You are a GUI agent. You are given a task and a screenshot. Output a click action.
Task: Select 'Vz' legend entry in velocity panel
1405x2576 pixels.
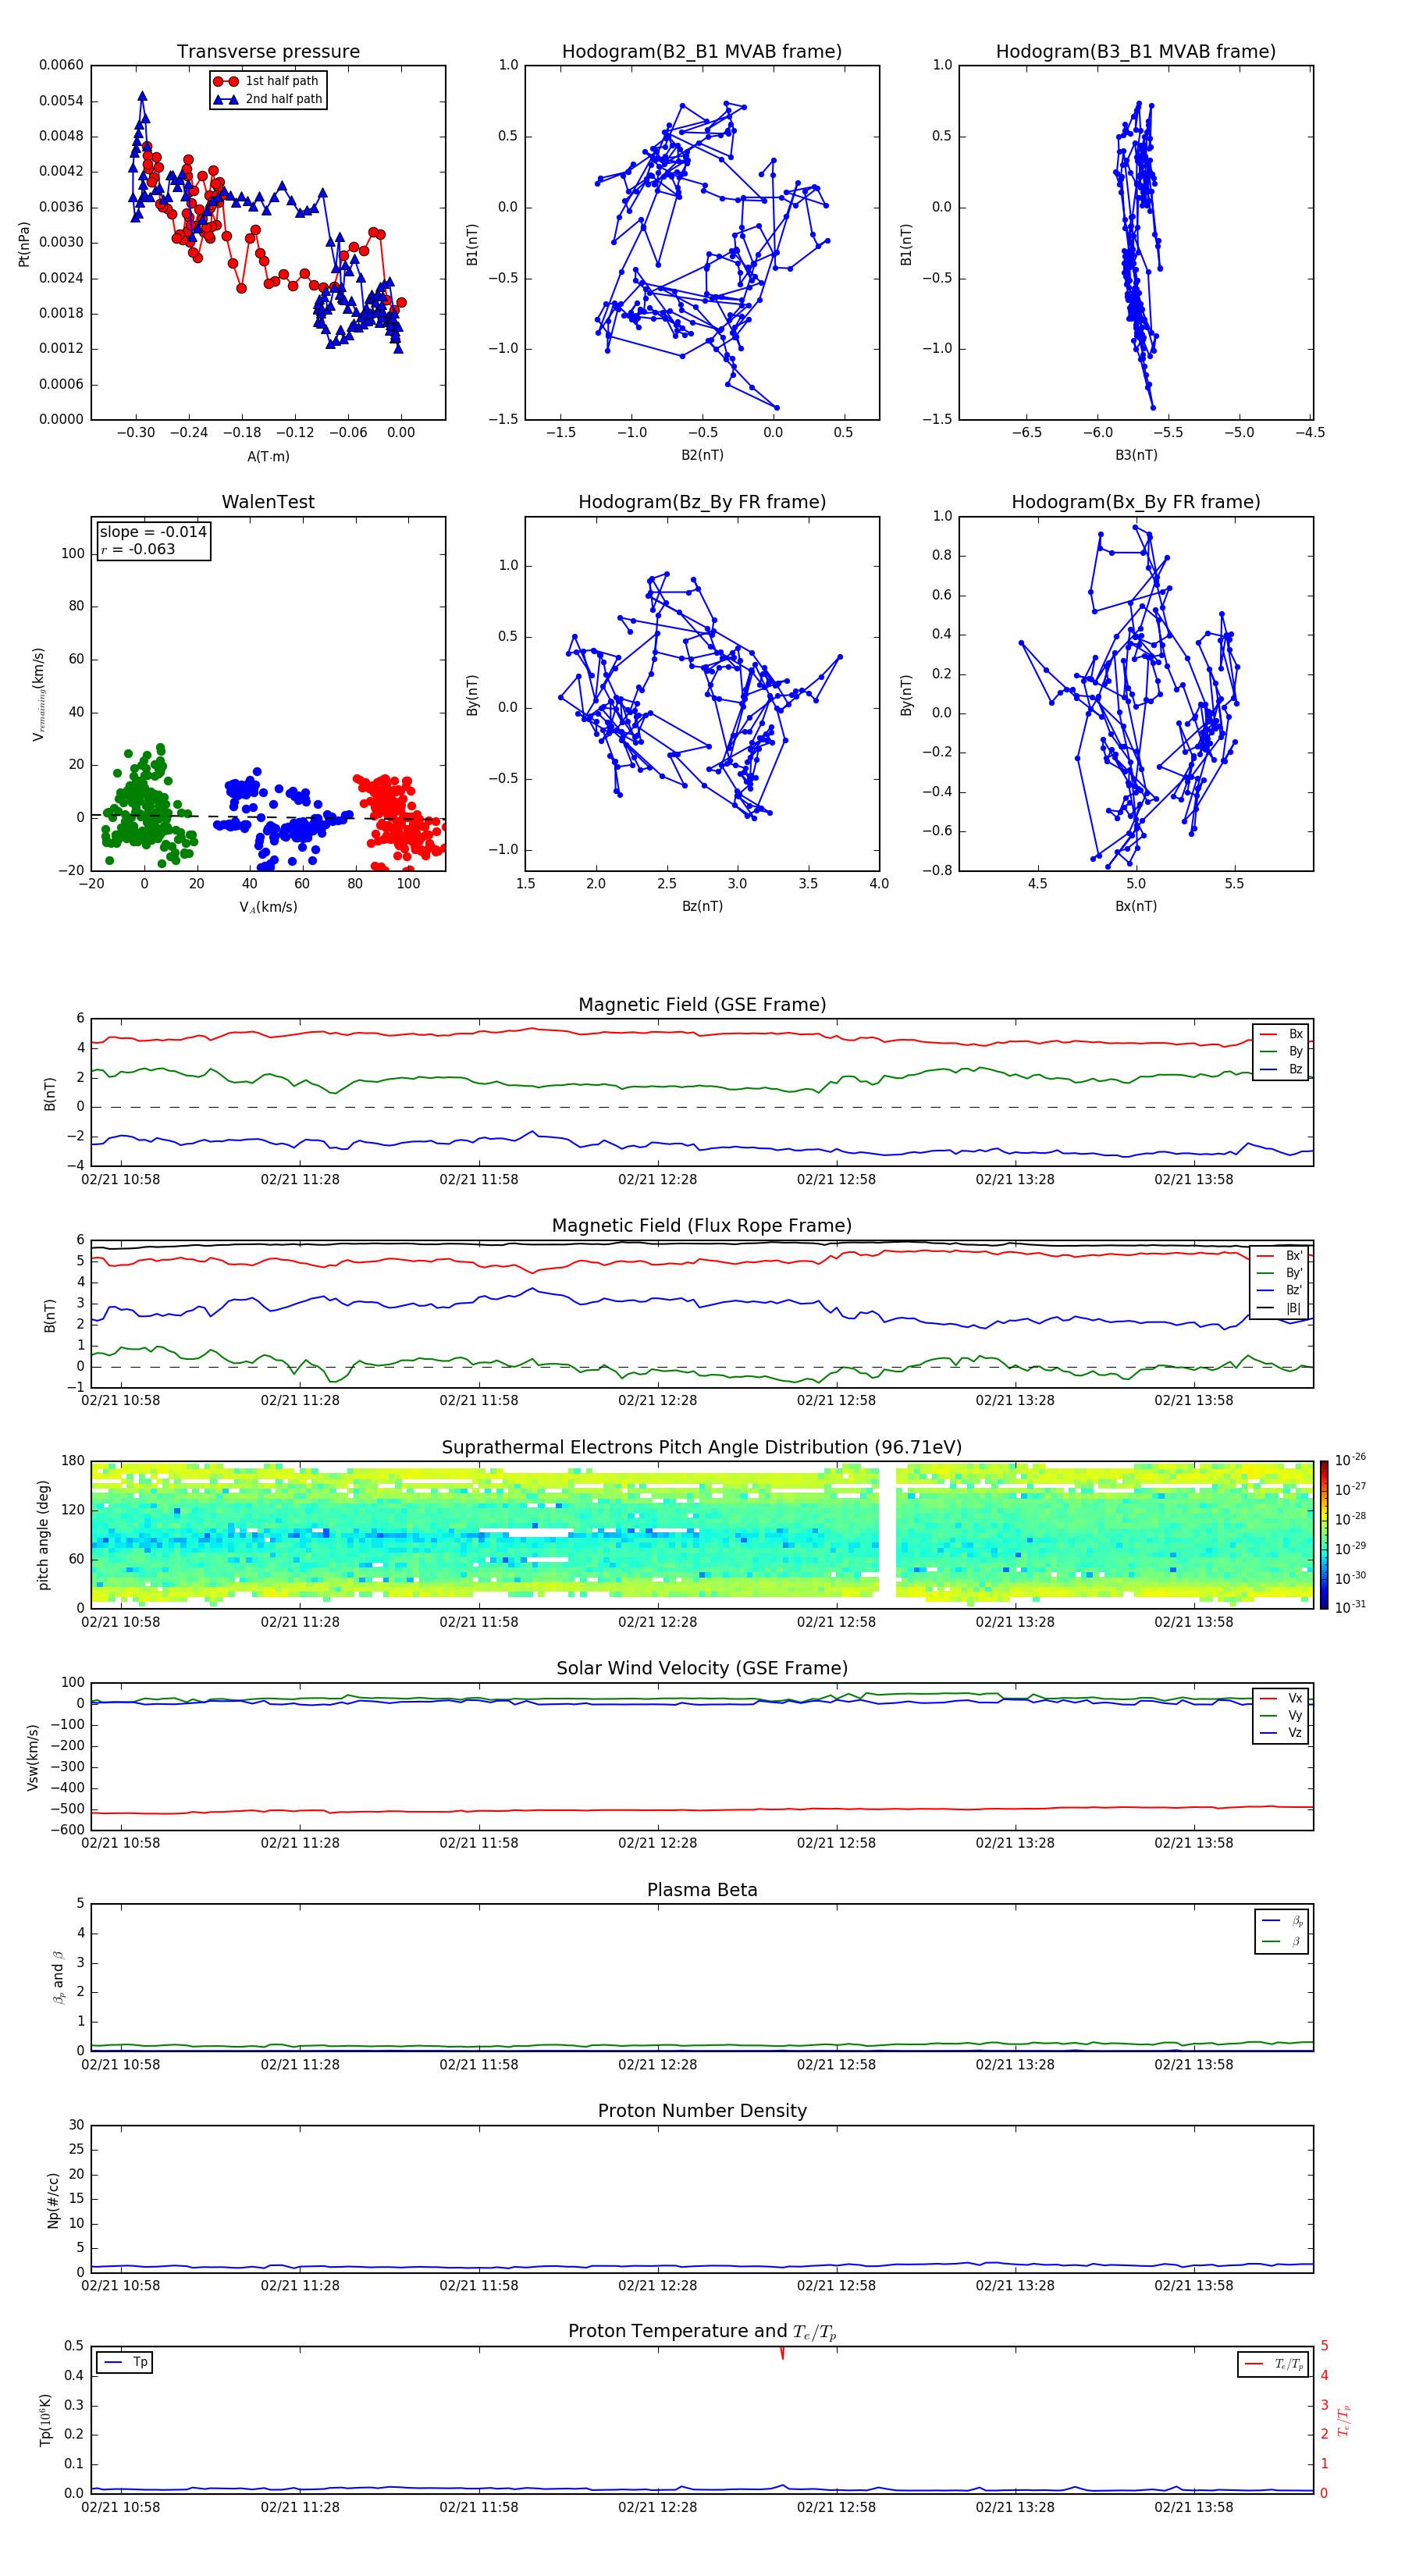click(1282, 1733)
